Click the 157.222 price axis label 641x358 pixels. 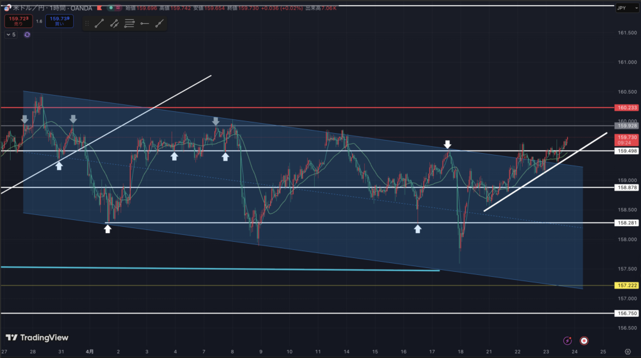click(x=626, y=285)
